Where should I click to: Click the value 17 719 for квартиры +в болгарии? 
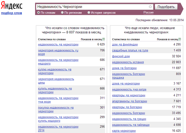(176, 107)
